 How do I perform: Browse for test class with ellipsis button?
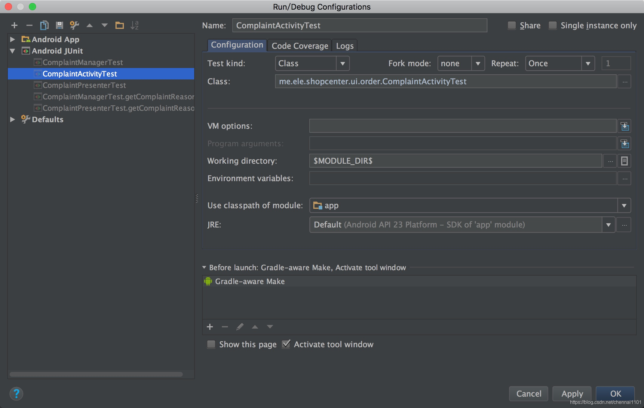pyautogui.click(x=624, y=82)
